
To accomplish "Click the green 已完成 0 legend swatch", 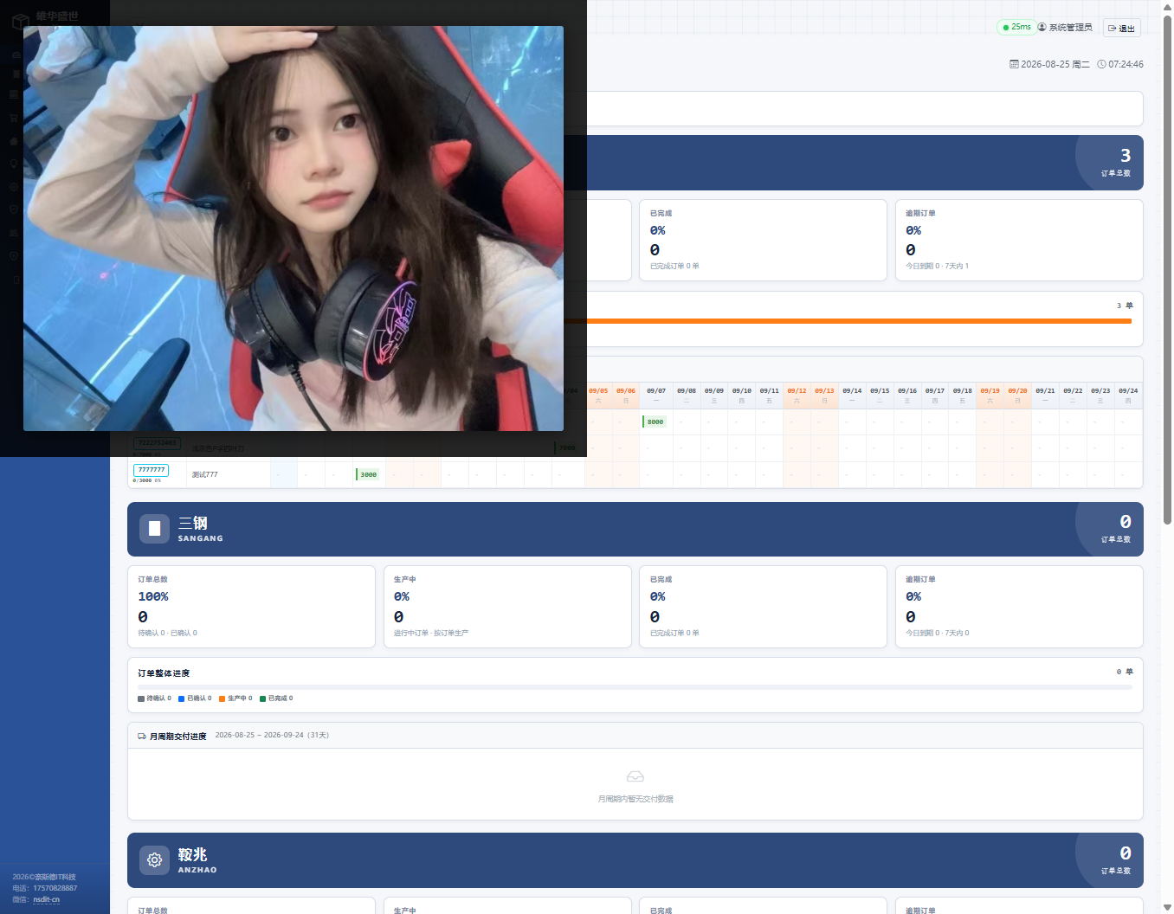I will click(x=263, y=698).
